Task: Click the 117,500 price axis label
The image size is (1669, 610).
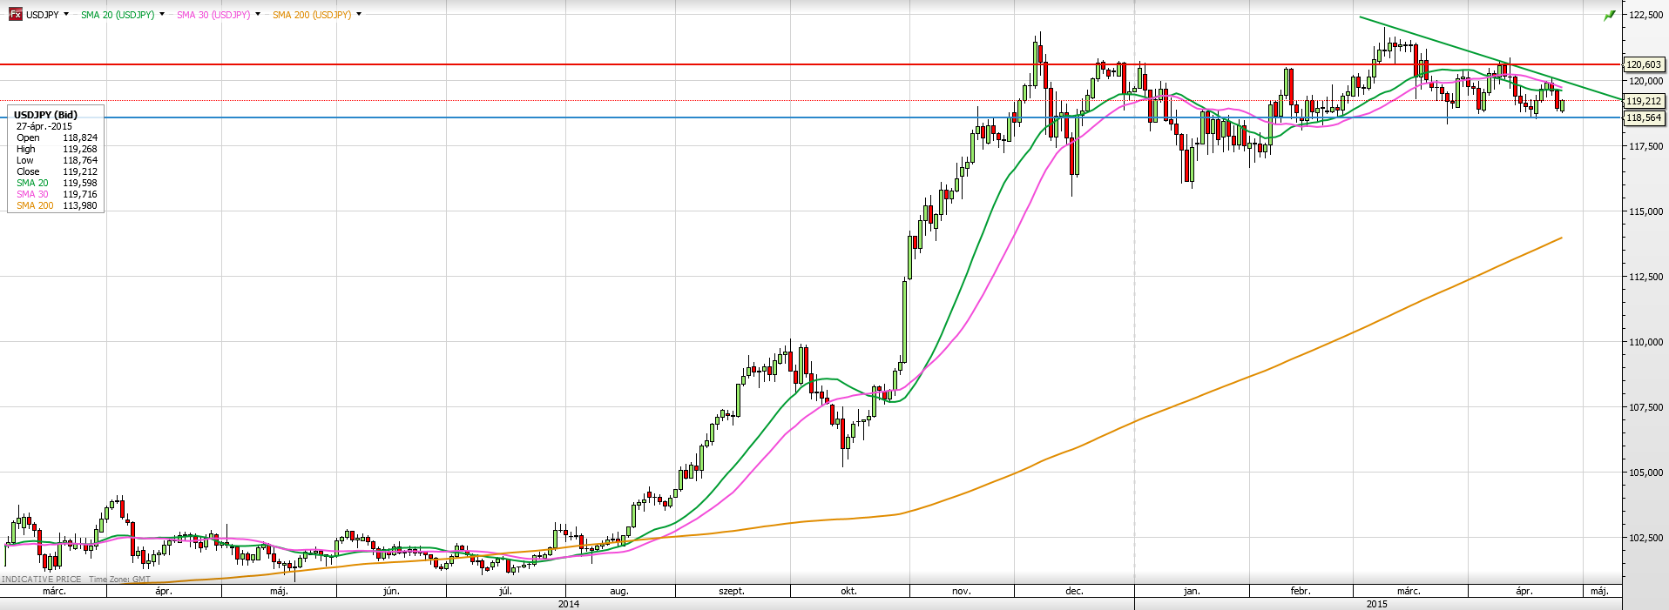Action: 1645,146
